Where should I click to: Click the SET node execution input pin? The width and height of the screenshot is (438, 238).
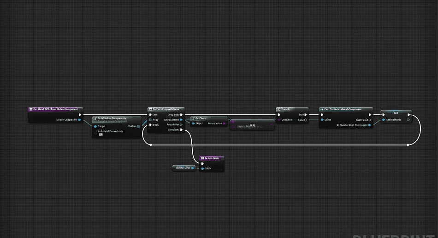click(384, 115)
